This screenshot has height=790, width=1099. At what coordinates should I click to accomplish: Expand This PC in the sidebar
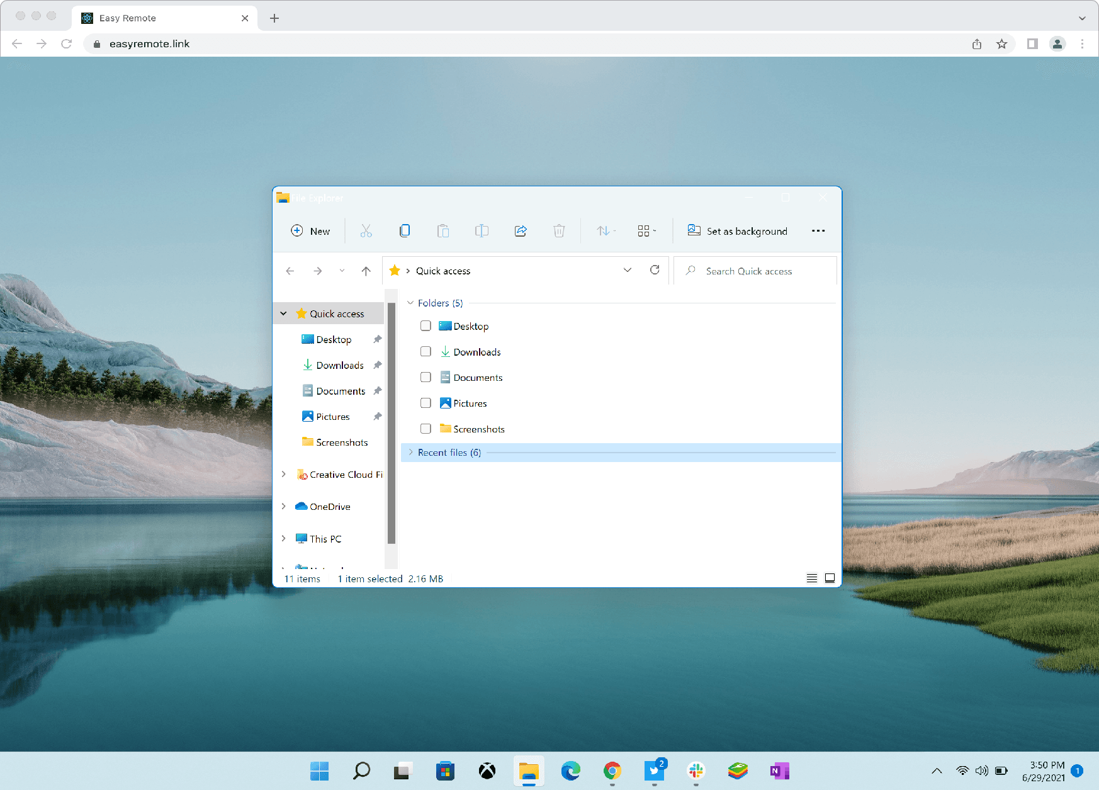[283, 538]
